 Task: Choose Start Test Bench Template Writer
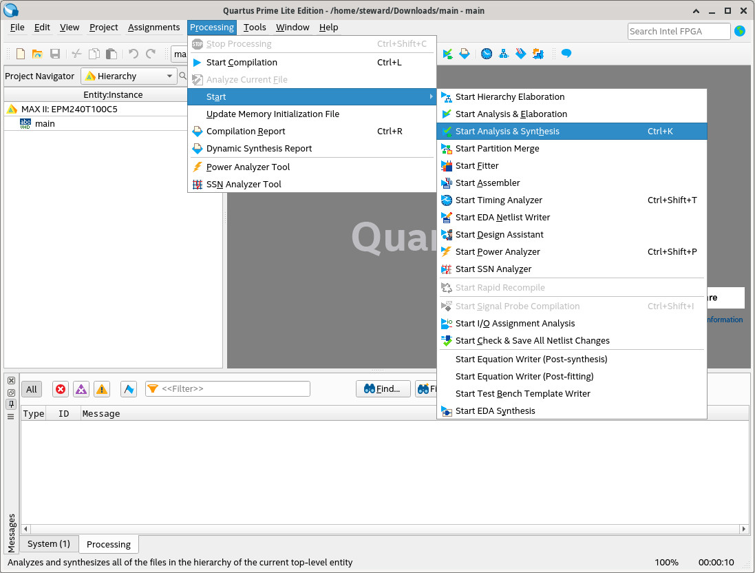click(x=571, y=394)
